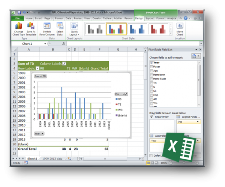Screen dimensions: 225x187
Task: Open PivotTable Field List pane options arrow
Action: (196, 50)
